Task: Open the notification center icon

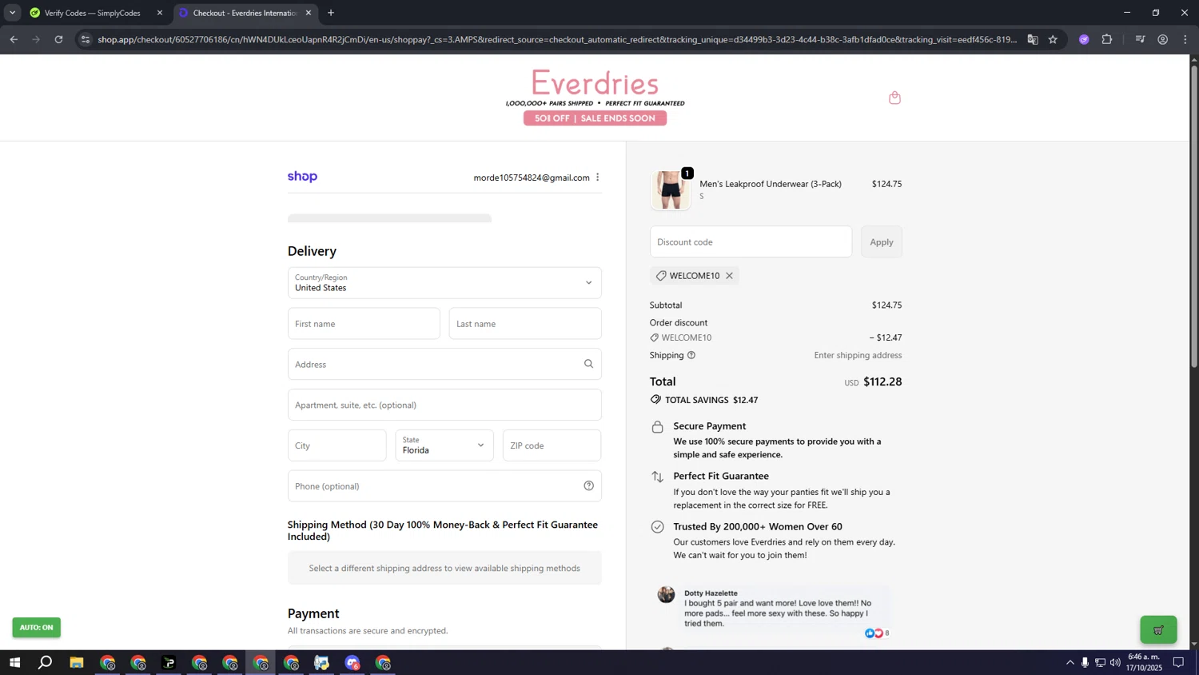Action: point(1178,662)
